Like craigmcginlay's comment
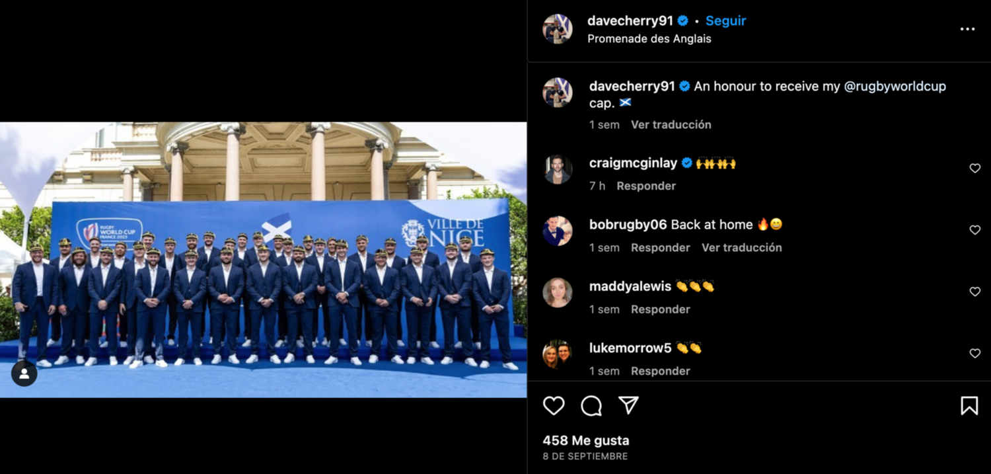This screenshot has width=991, height=474. 974,168
